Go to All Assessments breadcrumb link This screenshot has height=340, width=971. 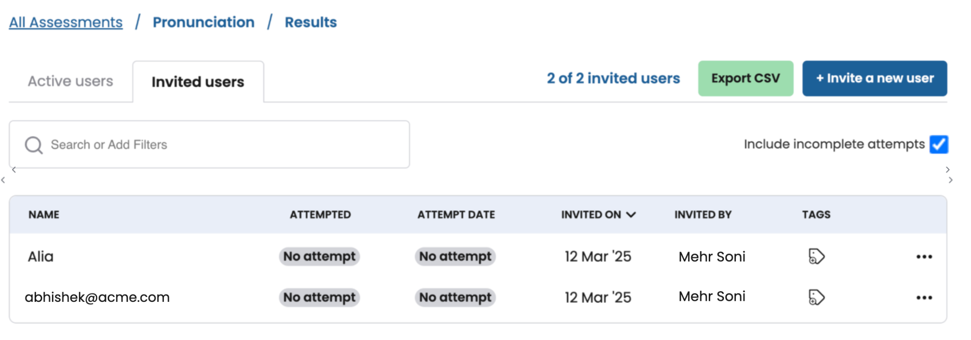tap(66, 22)
